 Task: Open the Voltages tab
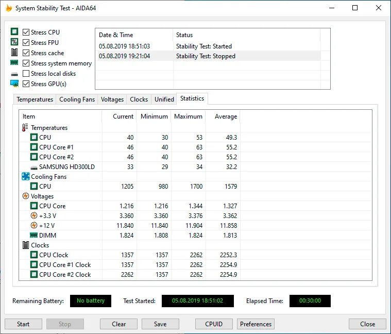pyautogui.click(x=112, y=99)
